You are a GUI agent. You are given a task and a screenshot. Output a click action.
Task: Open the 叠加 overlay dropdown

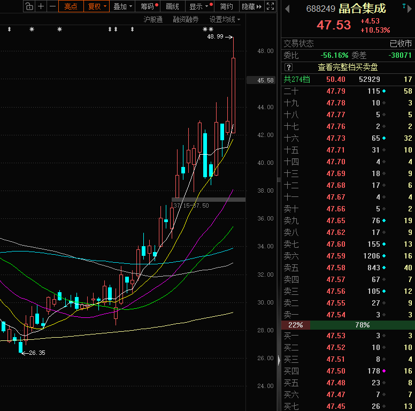point(122,6)
